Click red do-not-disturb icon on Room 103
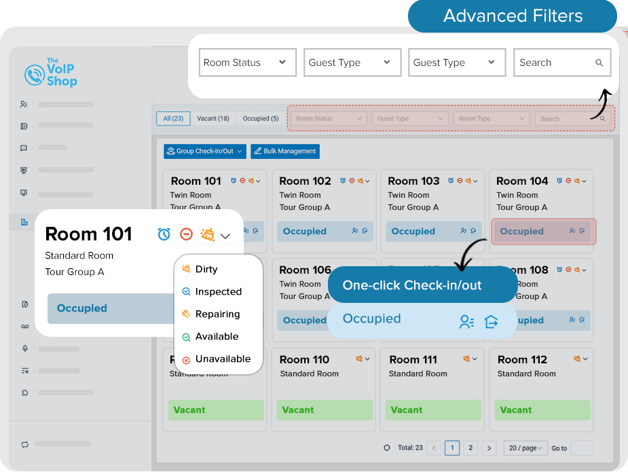Viewport: 628px width, 472px height. click(460, 181)
